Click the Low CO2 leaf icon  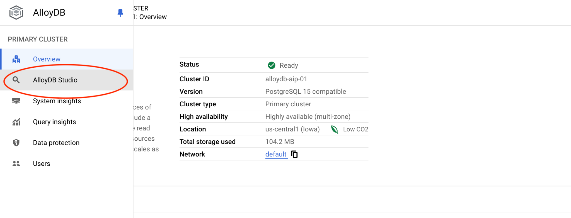pyautogui.click(x=334, y=129)
